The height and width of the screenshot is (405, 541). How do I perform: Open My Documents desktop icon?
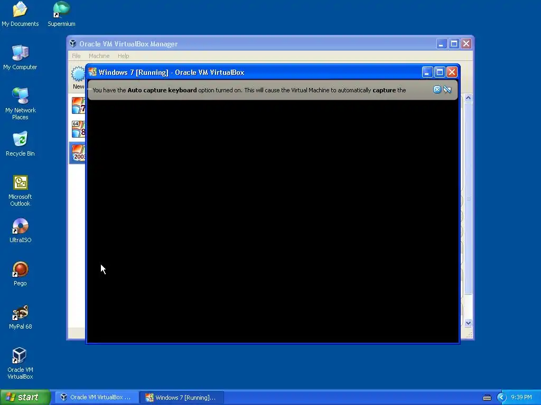(x=20, y=14)
